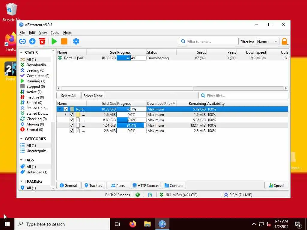Click the Filter torrents search field
The height and width of the screenshot is (230, 307).
(209, 41)
